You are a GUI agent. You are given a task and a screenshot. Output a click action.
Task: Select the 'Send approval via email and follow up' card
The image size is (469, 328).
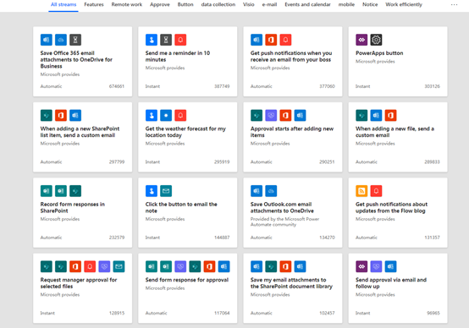pyautogui.click(x=398, y=288)
